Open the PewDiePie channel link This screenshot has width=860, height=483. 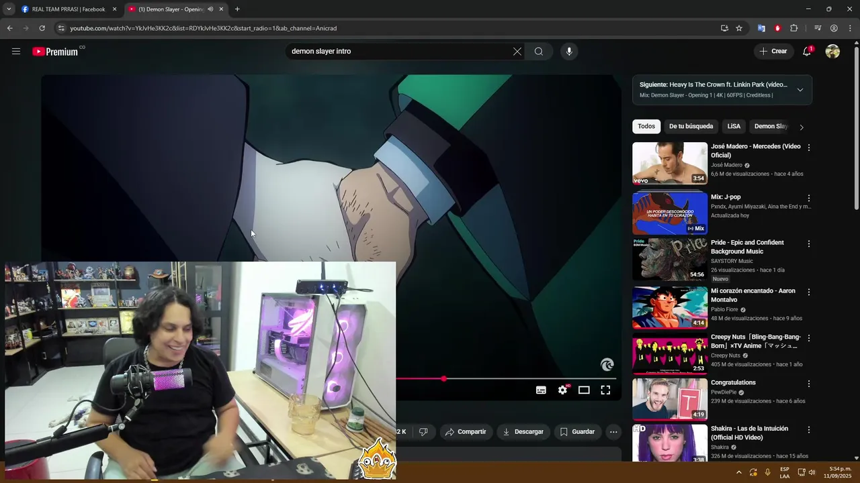tap(724, 392)
